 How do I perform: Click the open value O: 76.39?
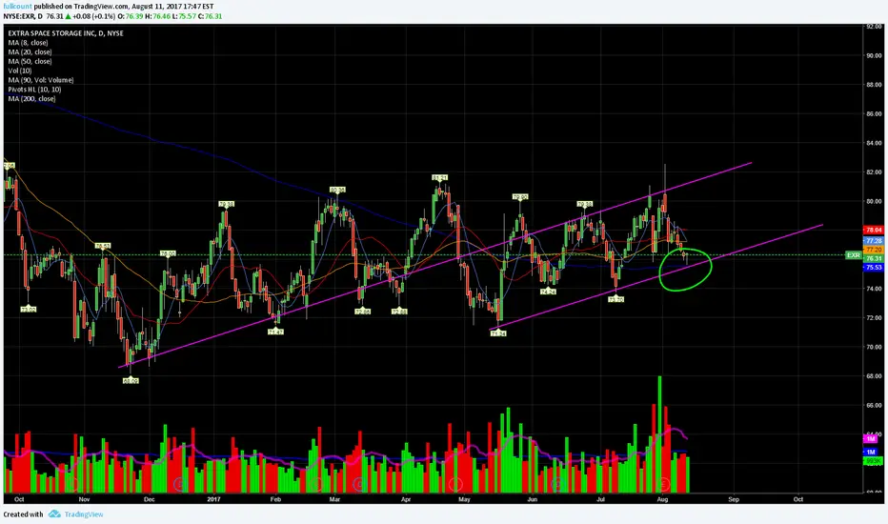[x=131, y=16]
